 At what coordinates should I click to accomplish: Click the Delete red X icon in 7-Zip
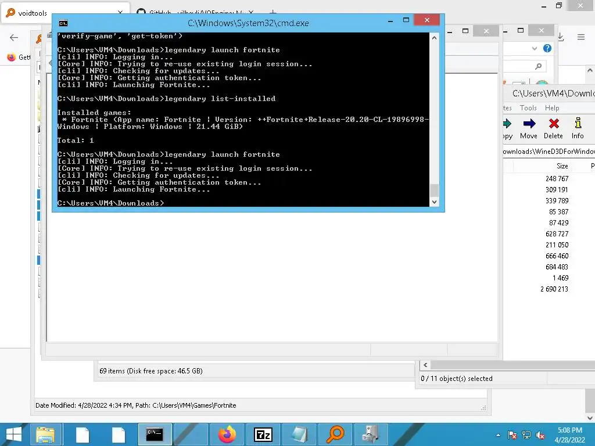[x=554, y=124]
